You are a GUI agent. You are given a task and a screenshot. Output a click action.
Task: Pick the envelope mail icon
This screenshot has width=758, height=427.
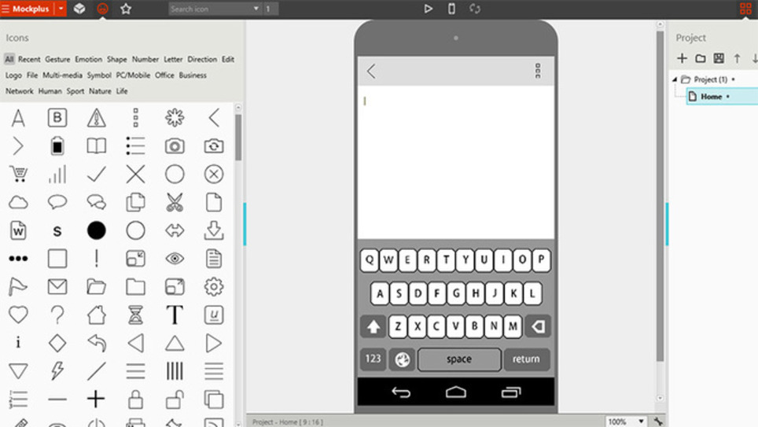[57, 287]
